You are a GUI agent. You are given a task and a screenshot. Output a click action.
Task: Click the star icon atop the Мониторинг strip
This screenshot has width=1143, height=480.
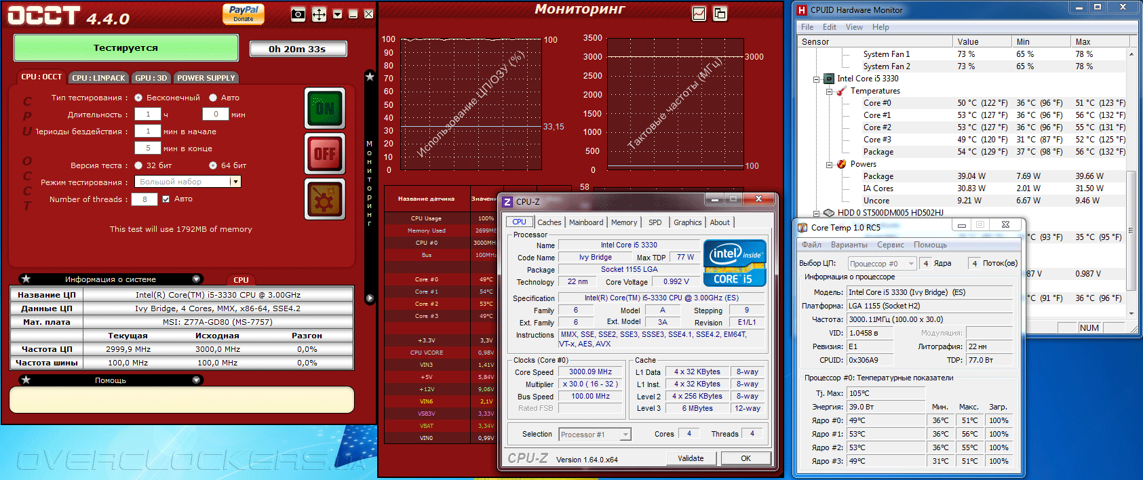click(x=370, y=77)
